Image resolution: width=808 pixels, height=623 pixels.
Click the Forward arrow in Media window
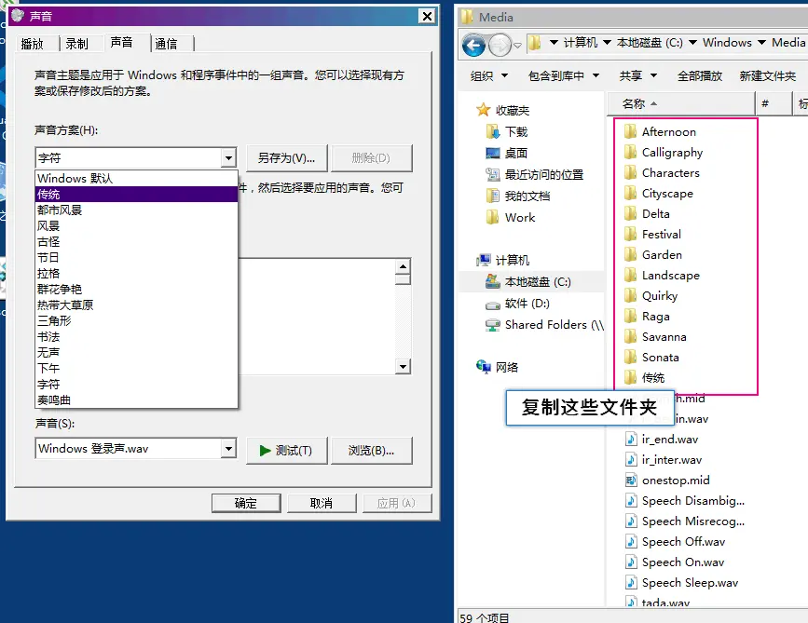tap(500, 46)
